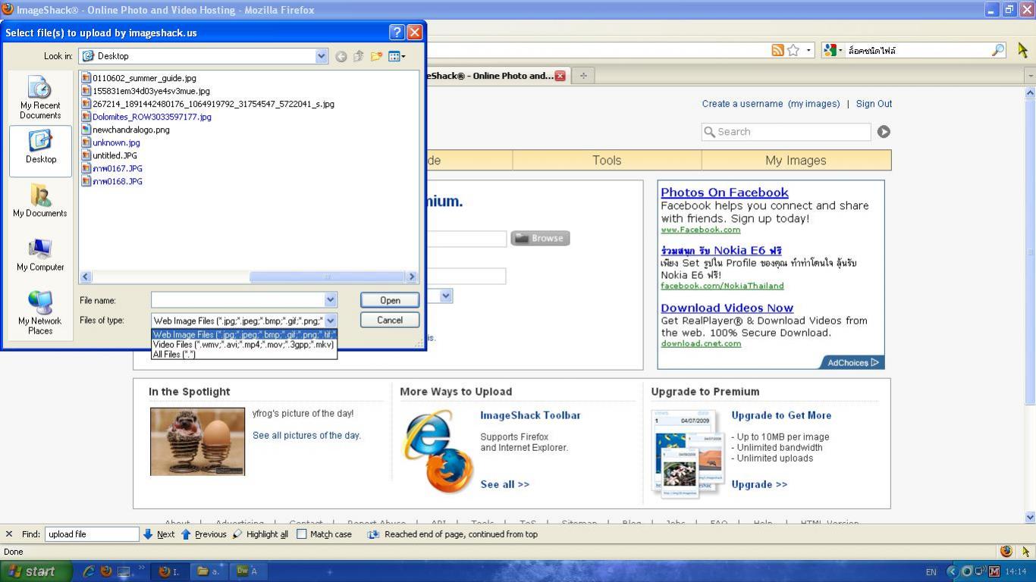Open the Windows start menu
The width and height of the screenshot is (1036, 582).
pyautogui.click(x=36, y=571)
